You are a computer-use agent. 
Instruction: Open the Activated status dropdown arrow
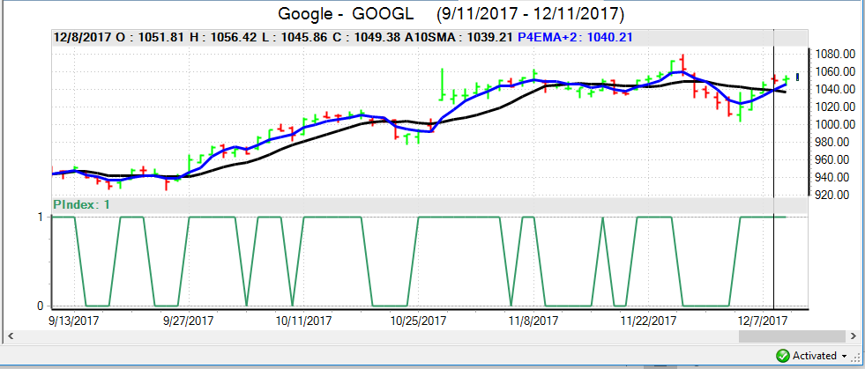[x=844, y=356]
